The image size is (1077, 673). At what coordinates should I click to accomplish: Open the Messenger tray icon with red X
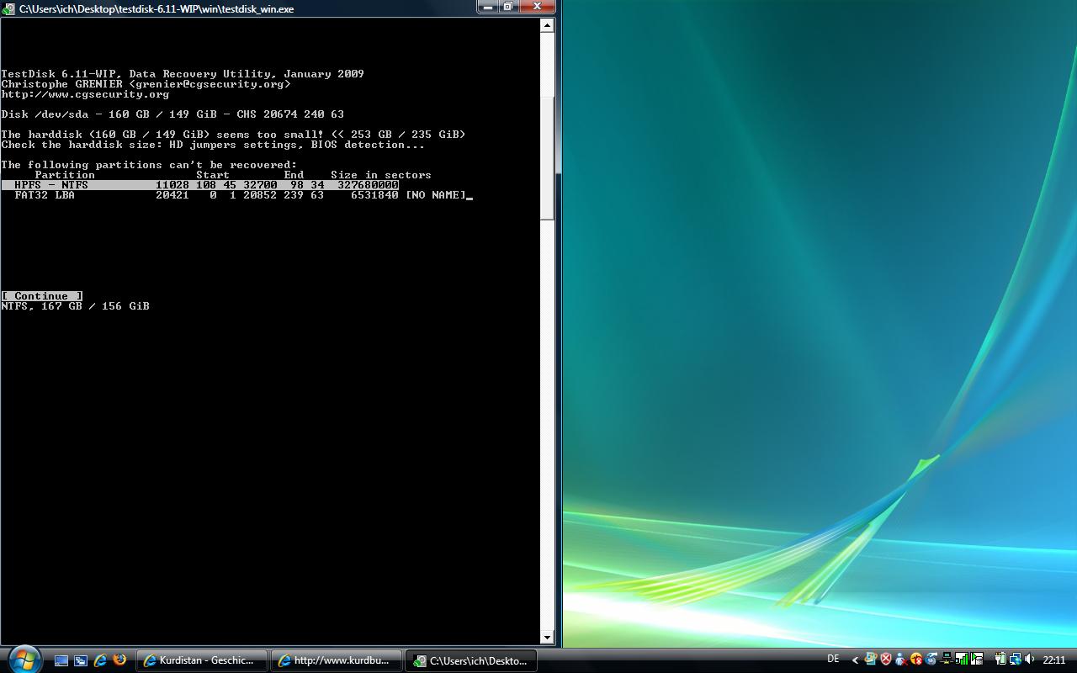coord(901,660)
